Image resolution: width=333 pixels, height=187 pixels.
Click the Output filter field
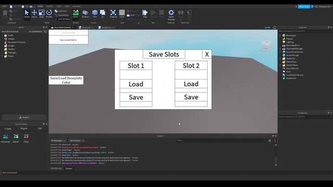(221, 140)
